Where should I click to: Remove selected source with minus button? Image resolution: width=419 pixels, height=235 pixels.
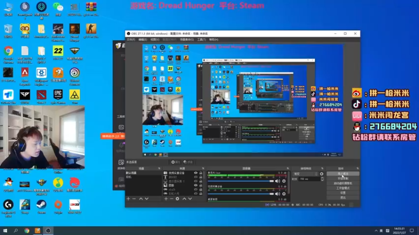pyautogui.click(x=172, y=199)
